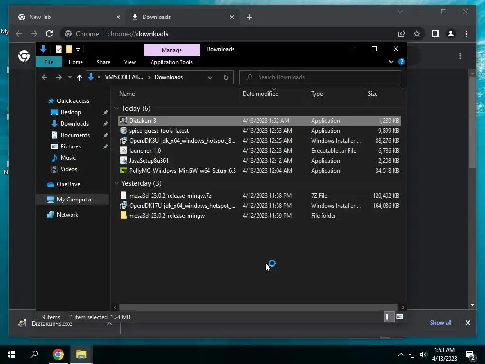Collapse the Today (6) group
This screenshot has width=485, height=364.
pyautogui.click(x=117, y=109)
